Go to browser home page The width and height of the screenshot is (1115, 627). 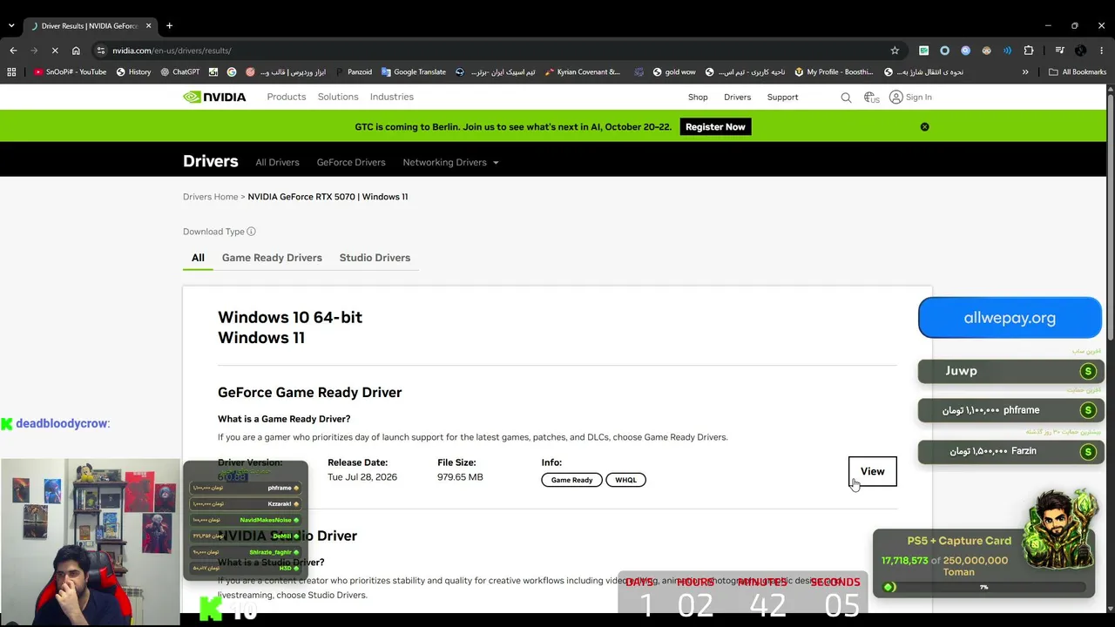click(76, 51)
